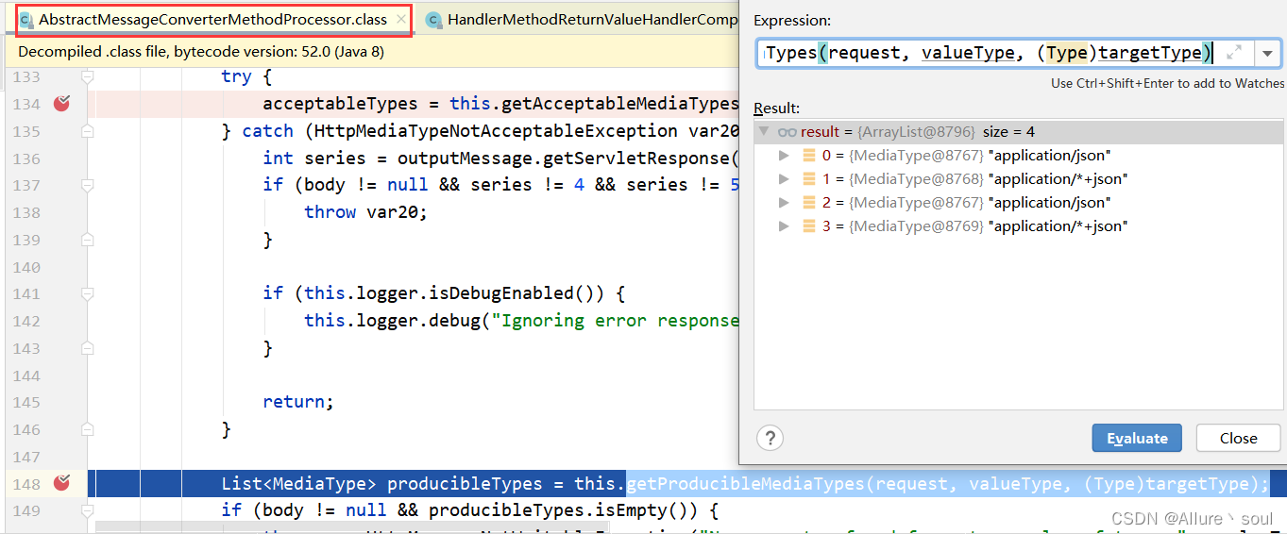Click the list icon of result element 3

pos(809,226)
